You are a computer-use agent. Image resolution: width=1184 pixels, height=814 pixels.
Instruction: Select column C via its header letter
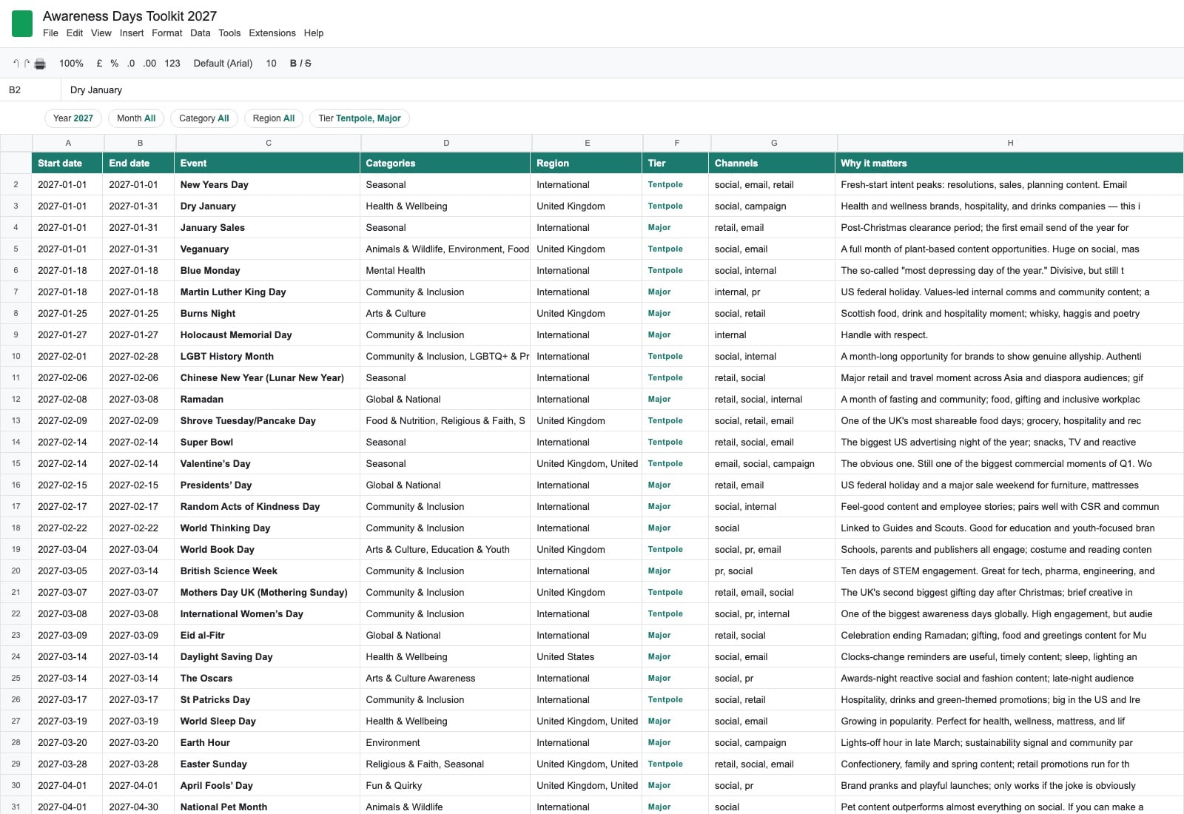tap(269, 143)
